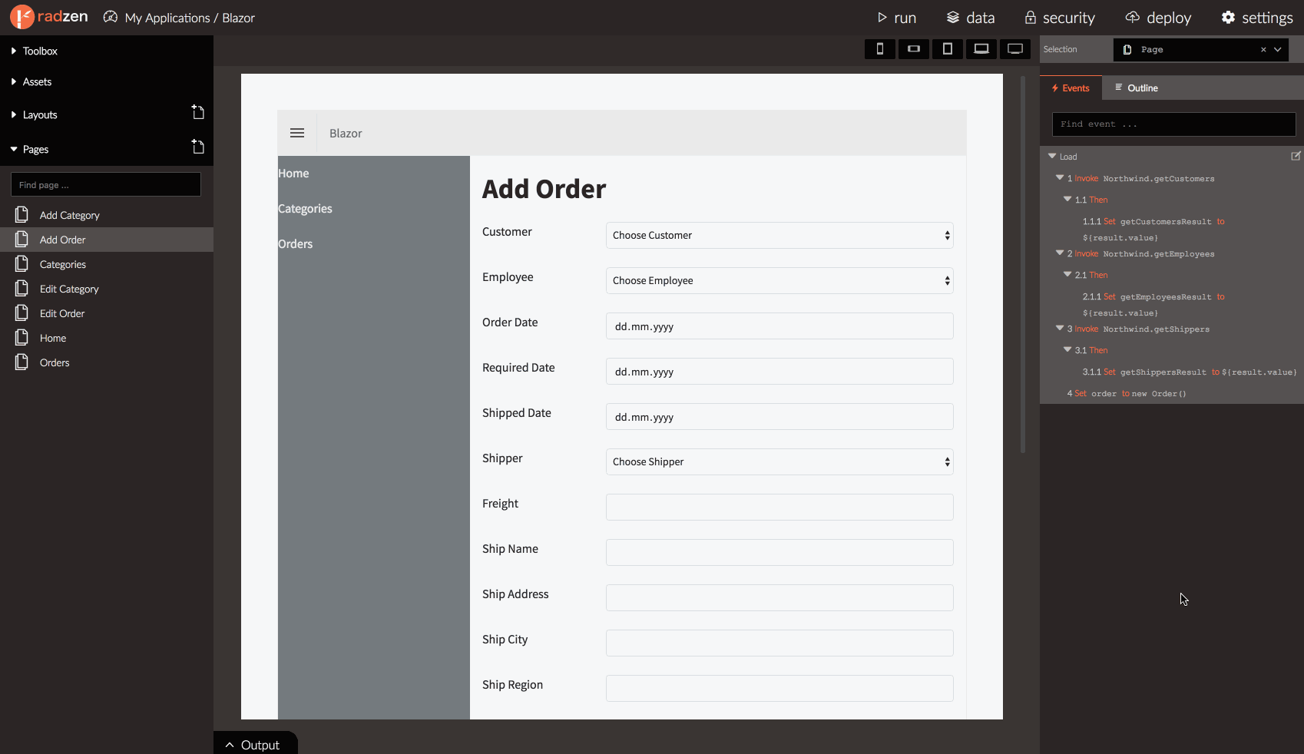Click Home link in Blazor sidebar

point(293,174)
